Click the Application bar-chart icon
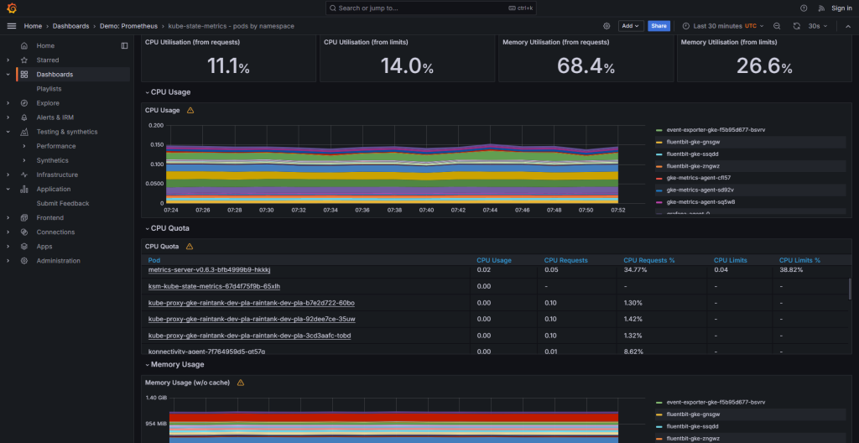 pyautogui.click(x=24, y=189)
